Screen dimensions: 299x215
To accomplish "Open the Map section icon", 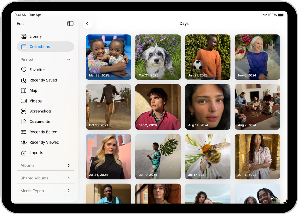I will point(24,90).
